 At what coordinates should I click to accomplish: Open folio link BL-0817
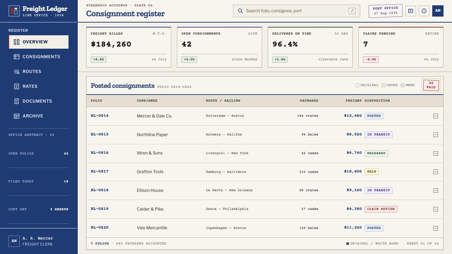[100, 171]
